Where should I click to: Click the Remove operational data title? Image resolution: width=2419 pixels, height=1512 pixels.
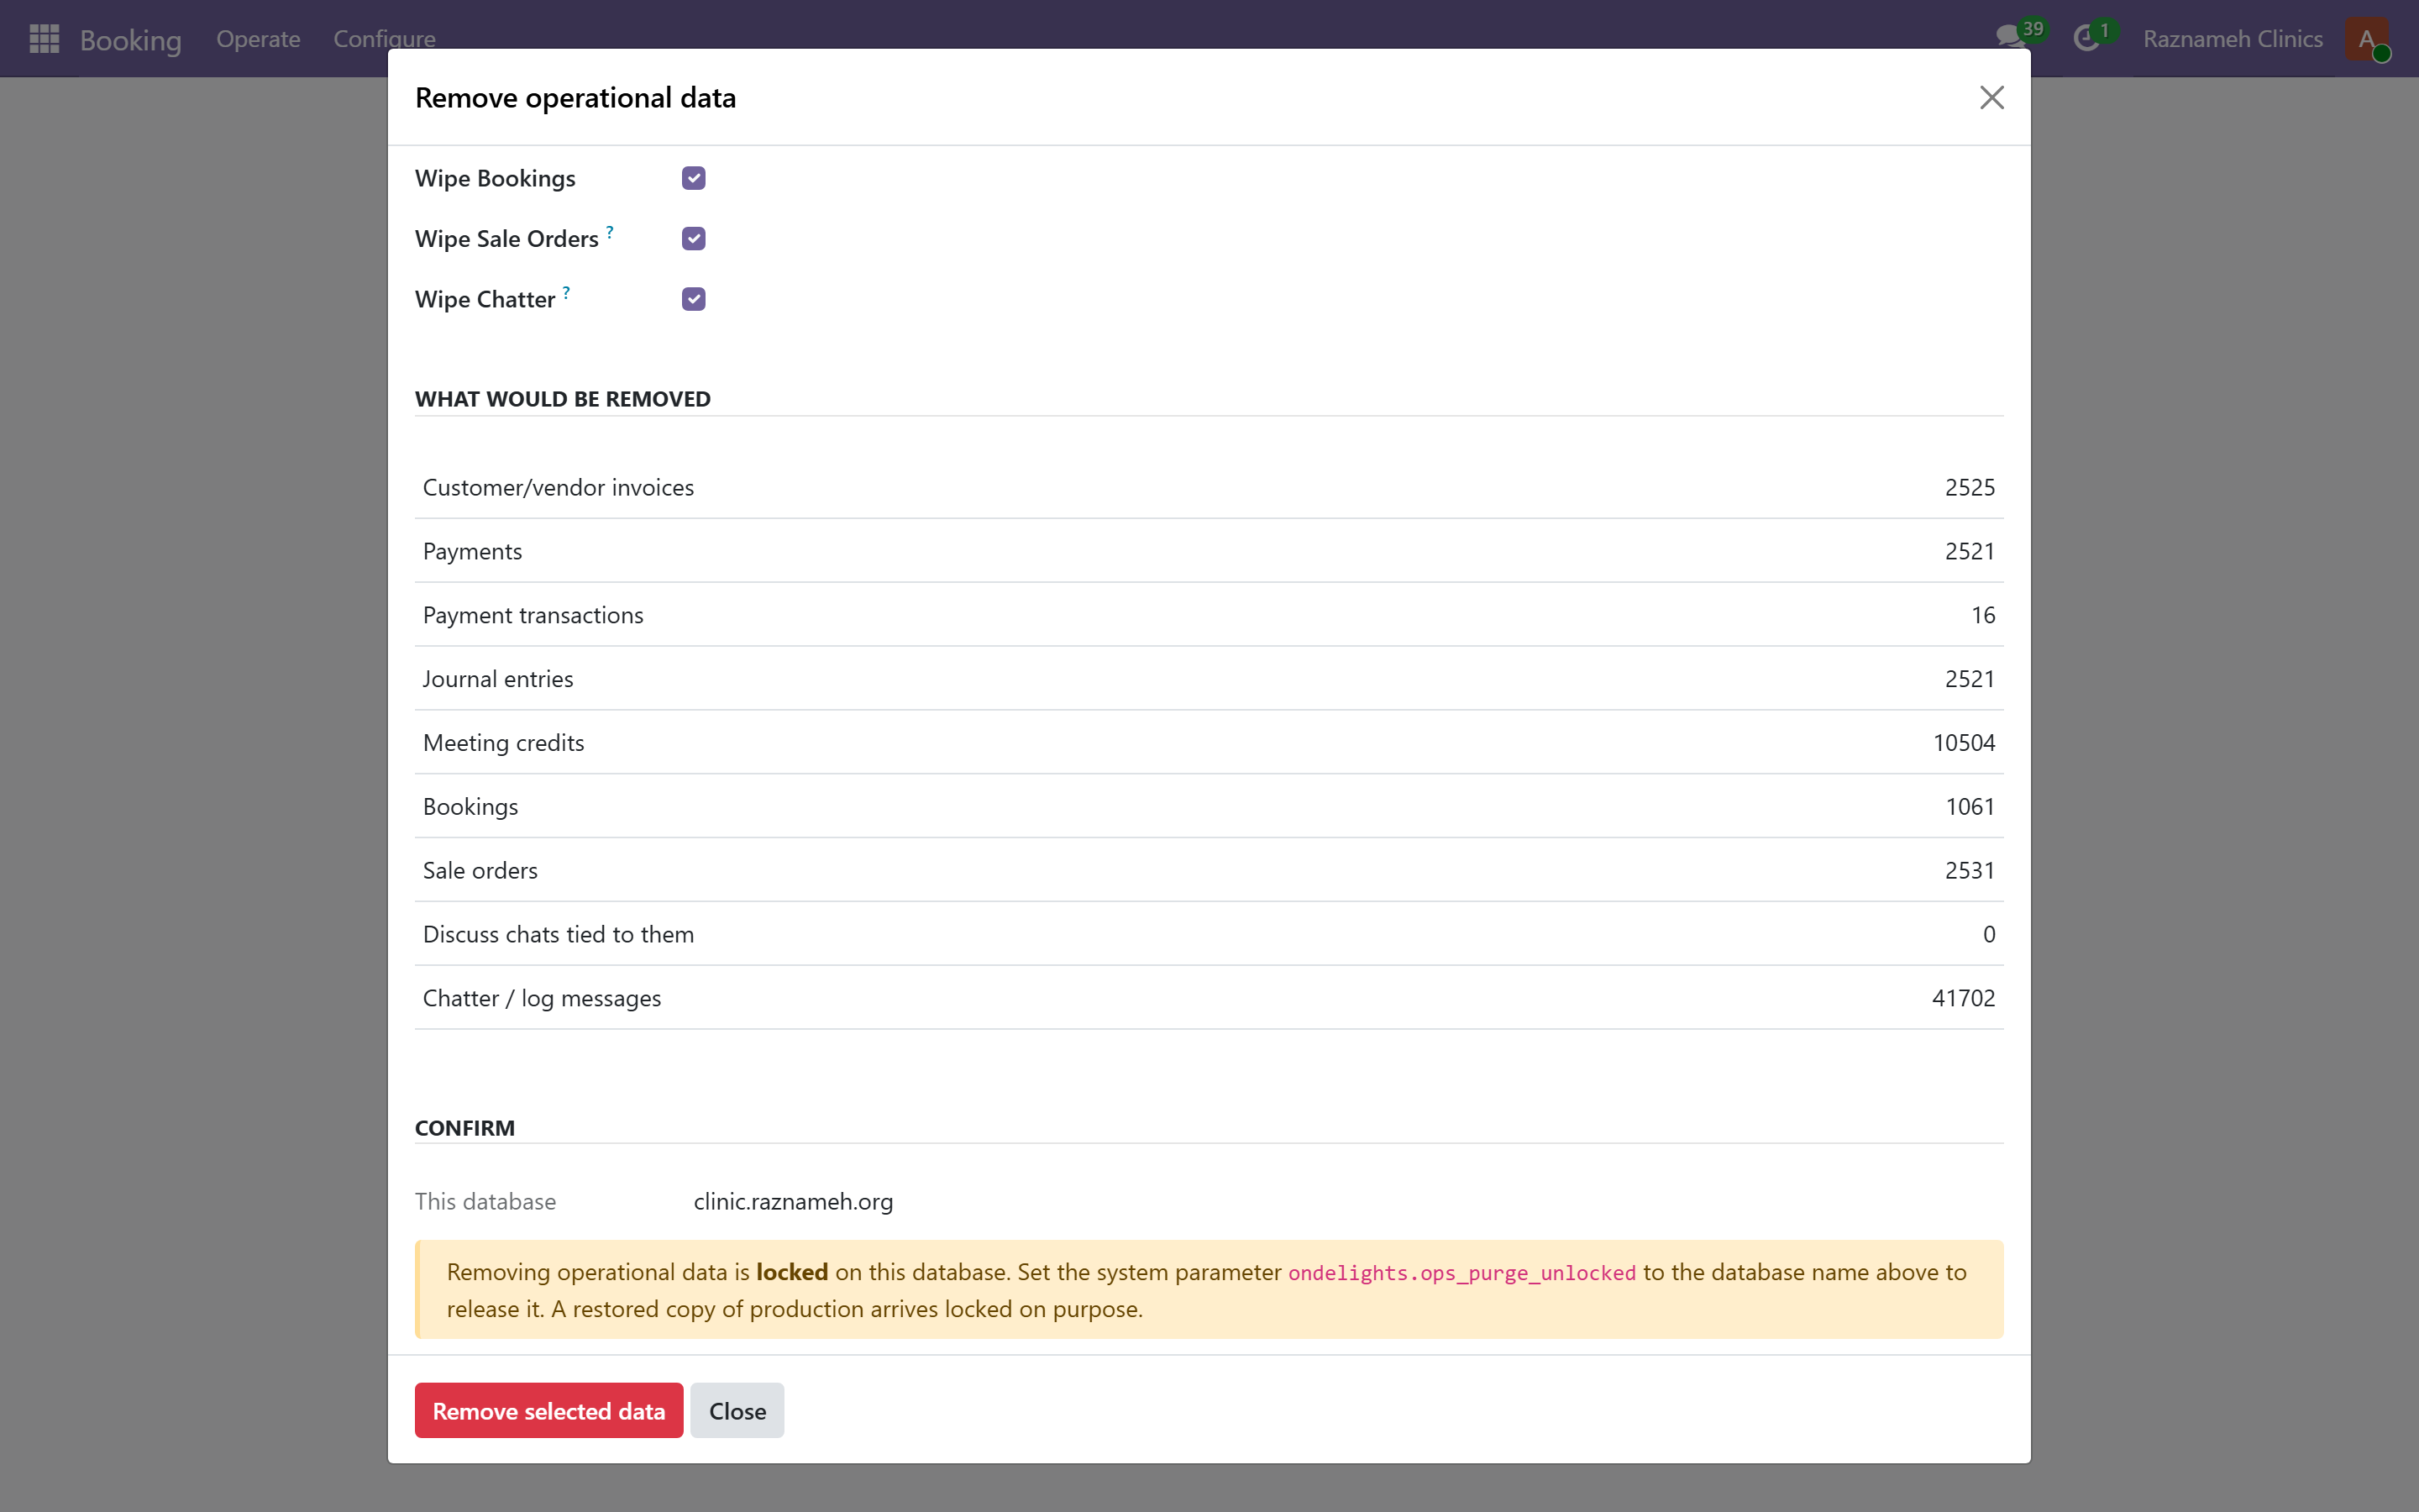tap(575, 98)
